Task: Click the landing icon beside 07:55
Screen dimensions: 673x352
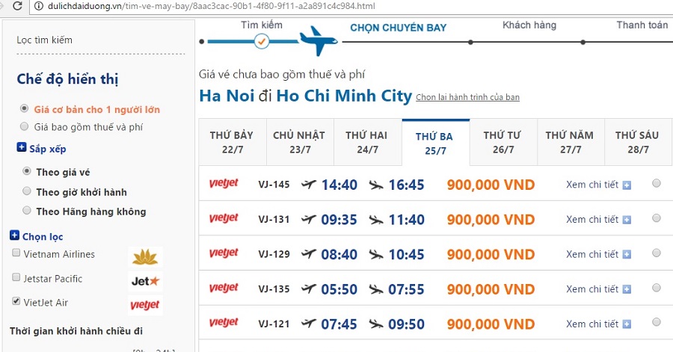Action: (x=375, y=289)
